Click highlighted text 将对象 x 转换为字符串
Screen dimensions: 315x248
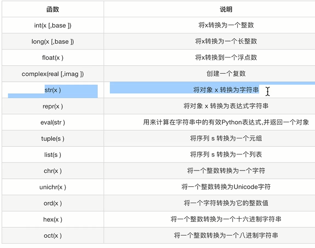[226, 90]
